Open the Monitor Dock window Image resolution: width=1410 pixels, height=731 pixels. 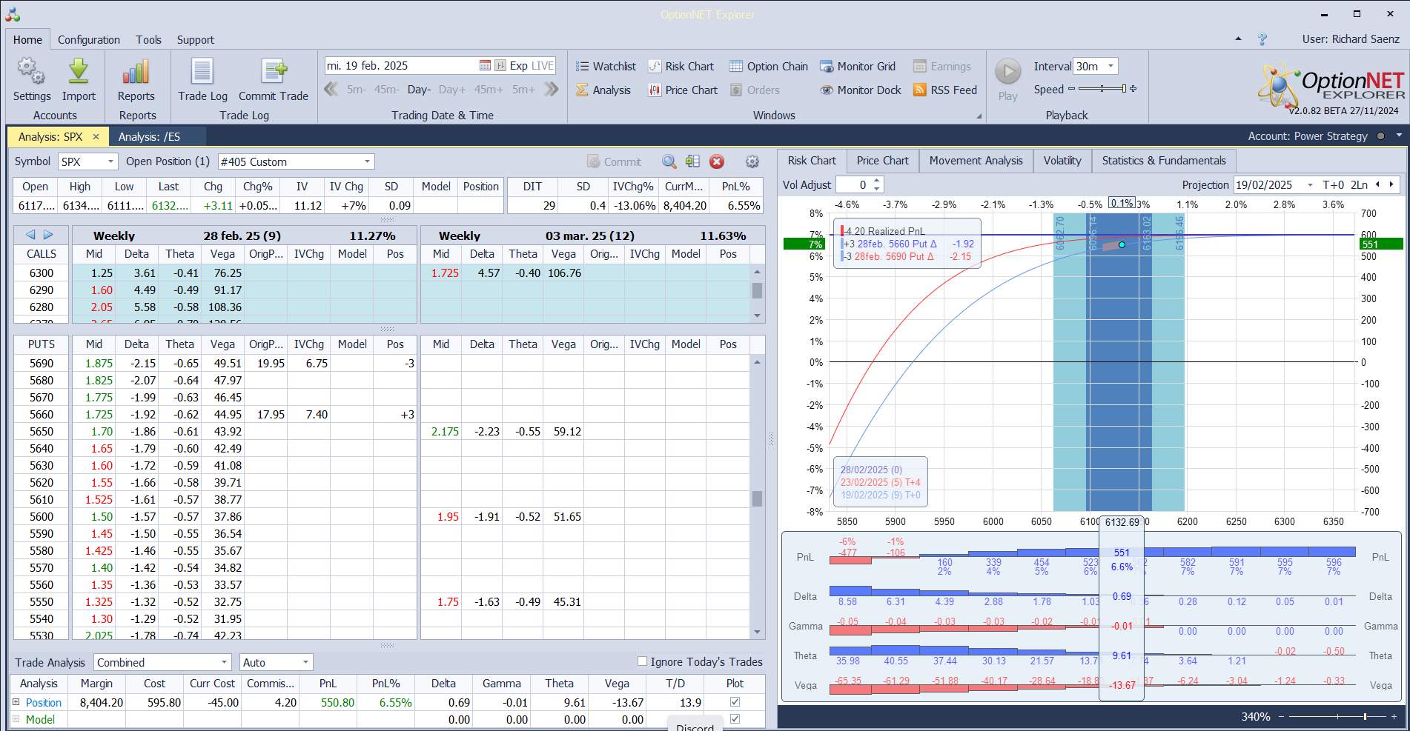[861, 90]
